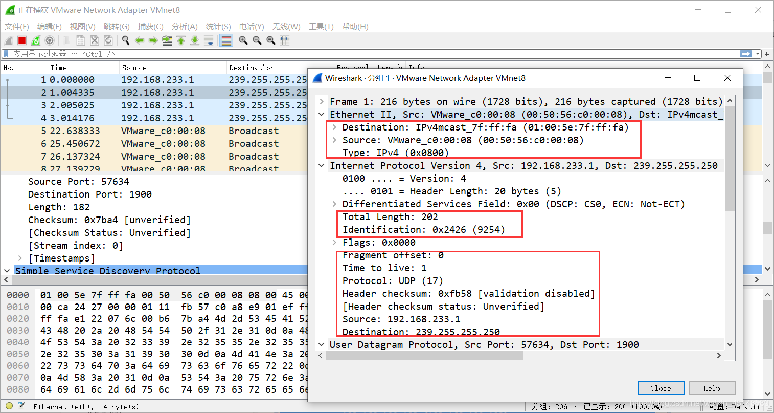774x413 pixels.
Task: Go forward in packet history arrow
Action: pyautogui.click(x=153, y=40)
